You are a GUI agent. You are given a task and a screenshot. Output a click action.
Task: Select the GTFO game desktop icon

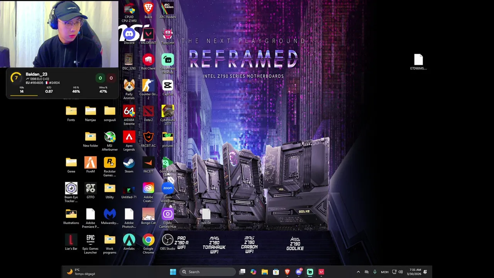click(90, 191)
